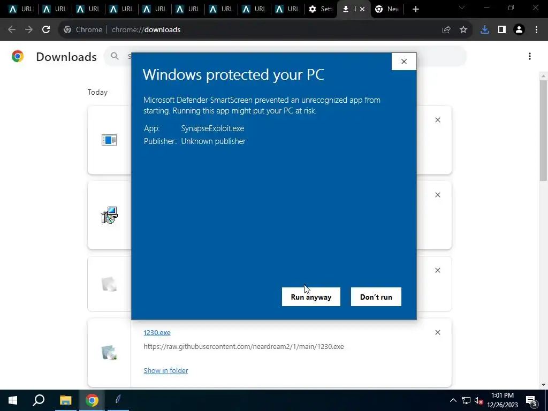Viewport: 548px width, 411px height.
Task: Click the 1230.exe file icon
Action: pyautogui.click(x=109, y=352)
